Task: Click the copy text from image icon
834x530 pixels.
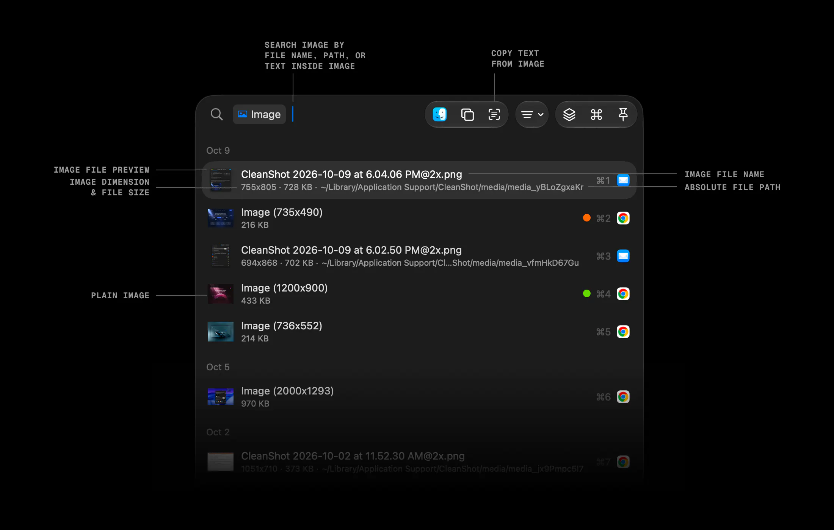Action: 494,114
